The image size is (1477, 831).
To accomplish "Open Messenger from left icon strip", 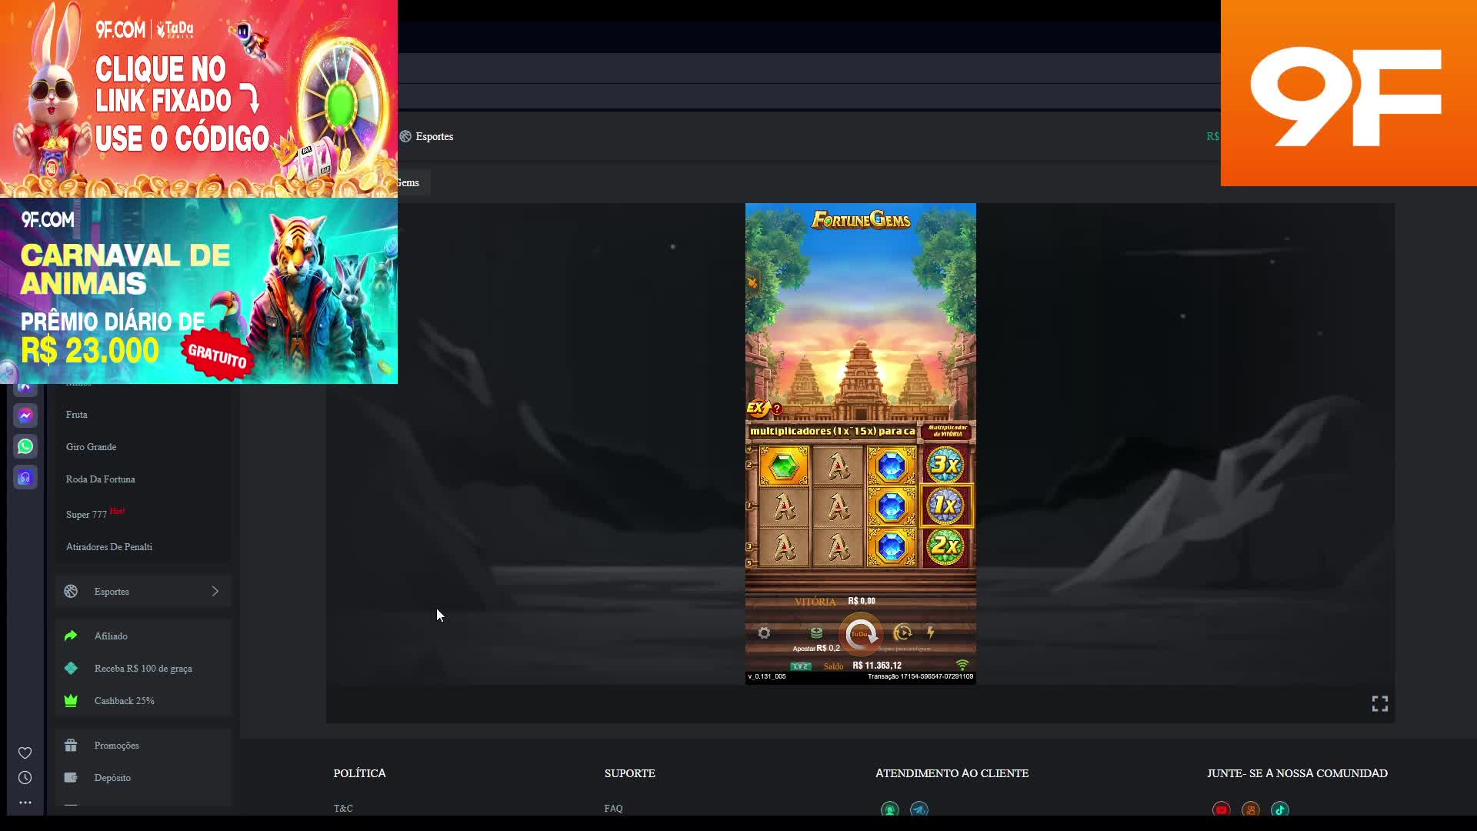I will (25, 415).
